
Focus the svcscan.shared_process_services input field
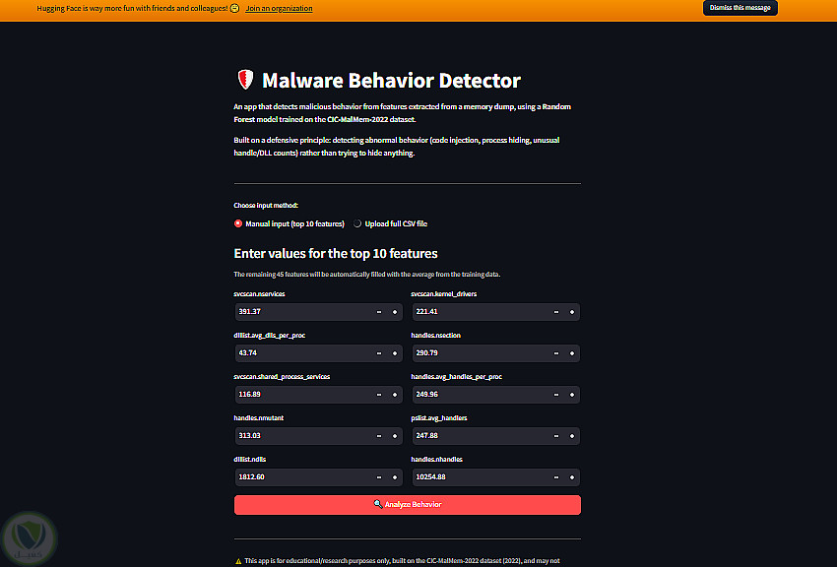303,395
